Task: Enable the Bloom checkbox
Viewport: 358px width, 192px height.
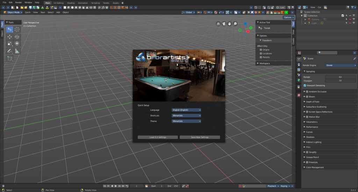Action: [x=307, y=97]
